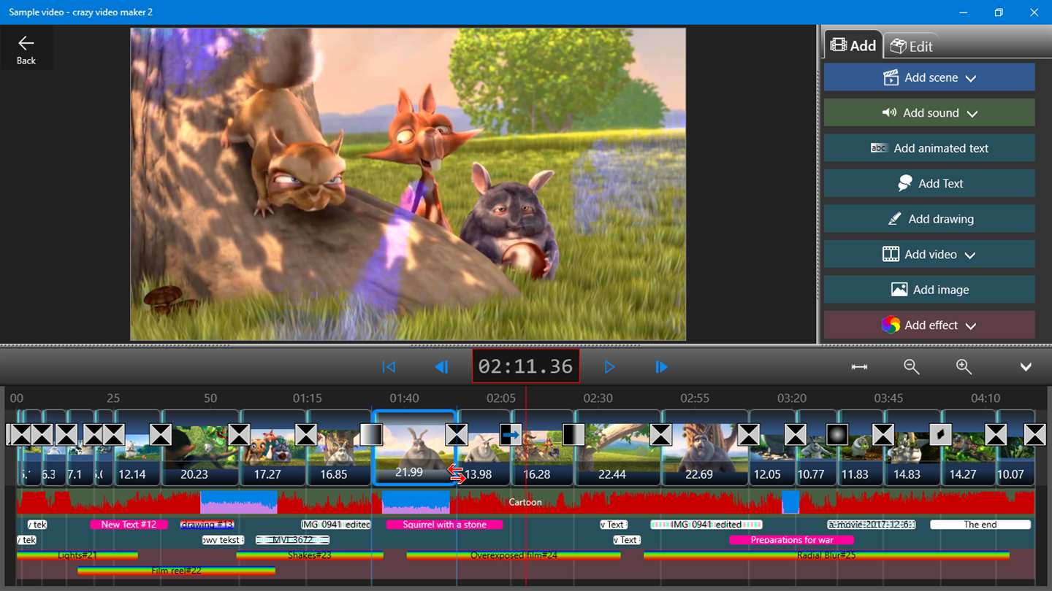
Task: Switch to the Edit tab
Action: pyautogui.click(x=911, y=46)
